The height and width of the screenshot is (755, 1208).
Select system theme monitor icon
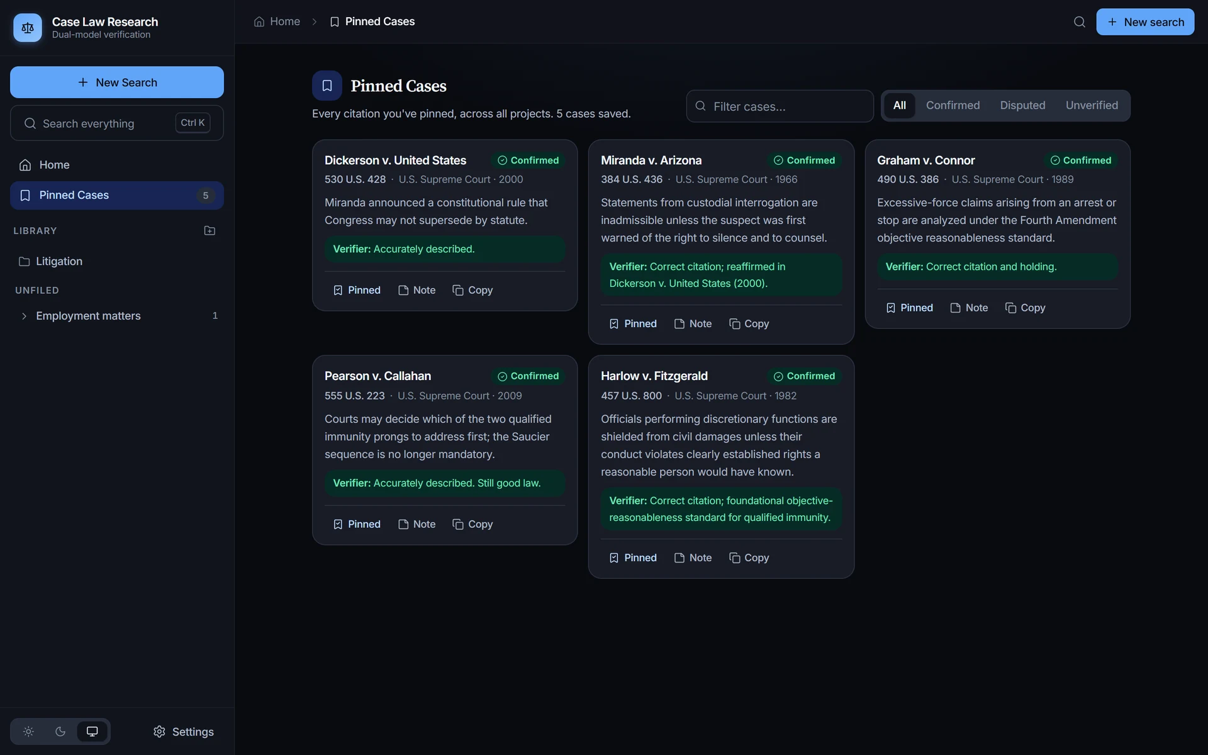92,731
